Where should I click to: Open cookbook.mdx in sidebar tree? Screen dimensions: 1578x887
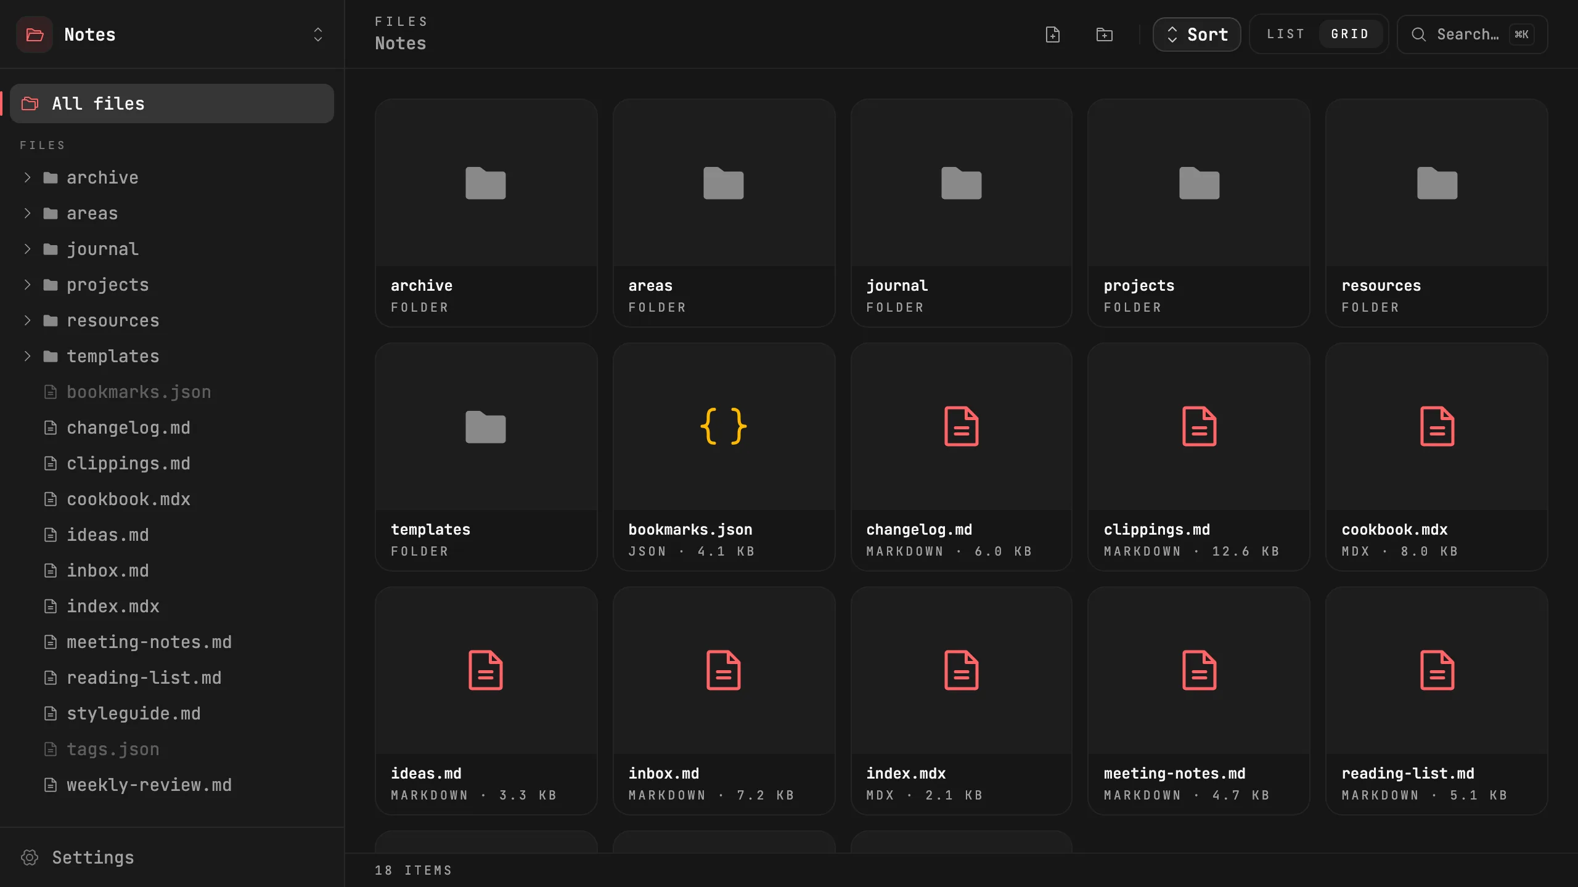(x=172, y=499)
